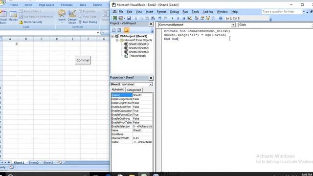This screenshot has width=313, height=176.
Task: Click Insert controls icon in Excel ribbon
Action: (62, 16)
